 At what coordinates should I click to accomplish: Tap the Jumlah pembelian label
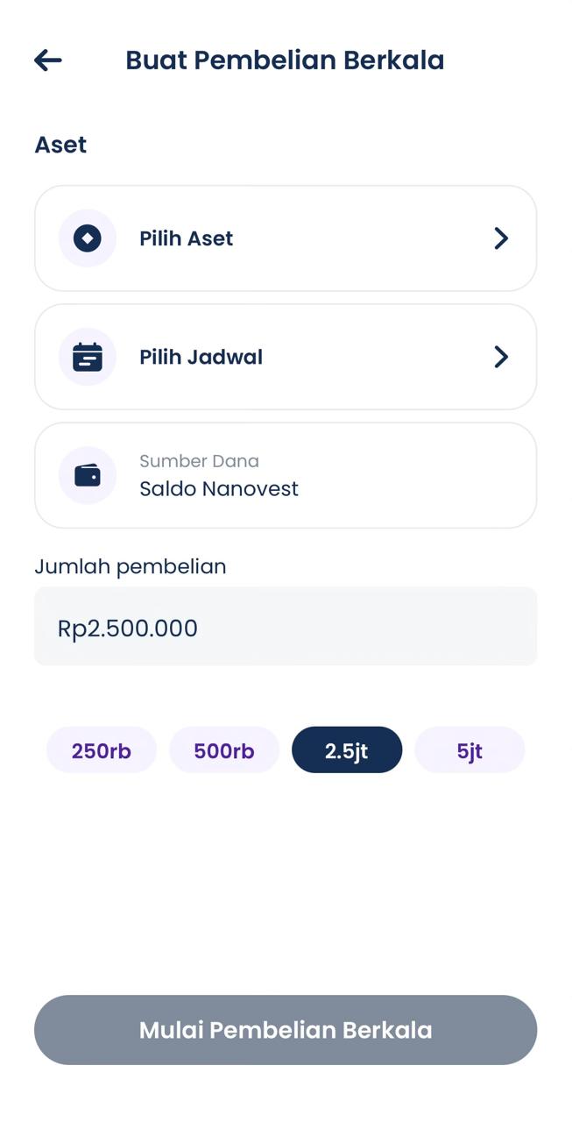(131, 566)
